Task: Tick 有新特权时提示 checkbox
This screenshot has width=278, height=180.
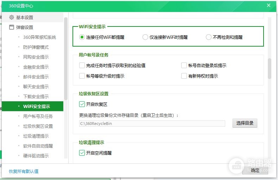Action: 184,76
